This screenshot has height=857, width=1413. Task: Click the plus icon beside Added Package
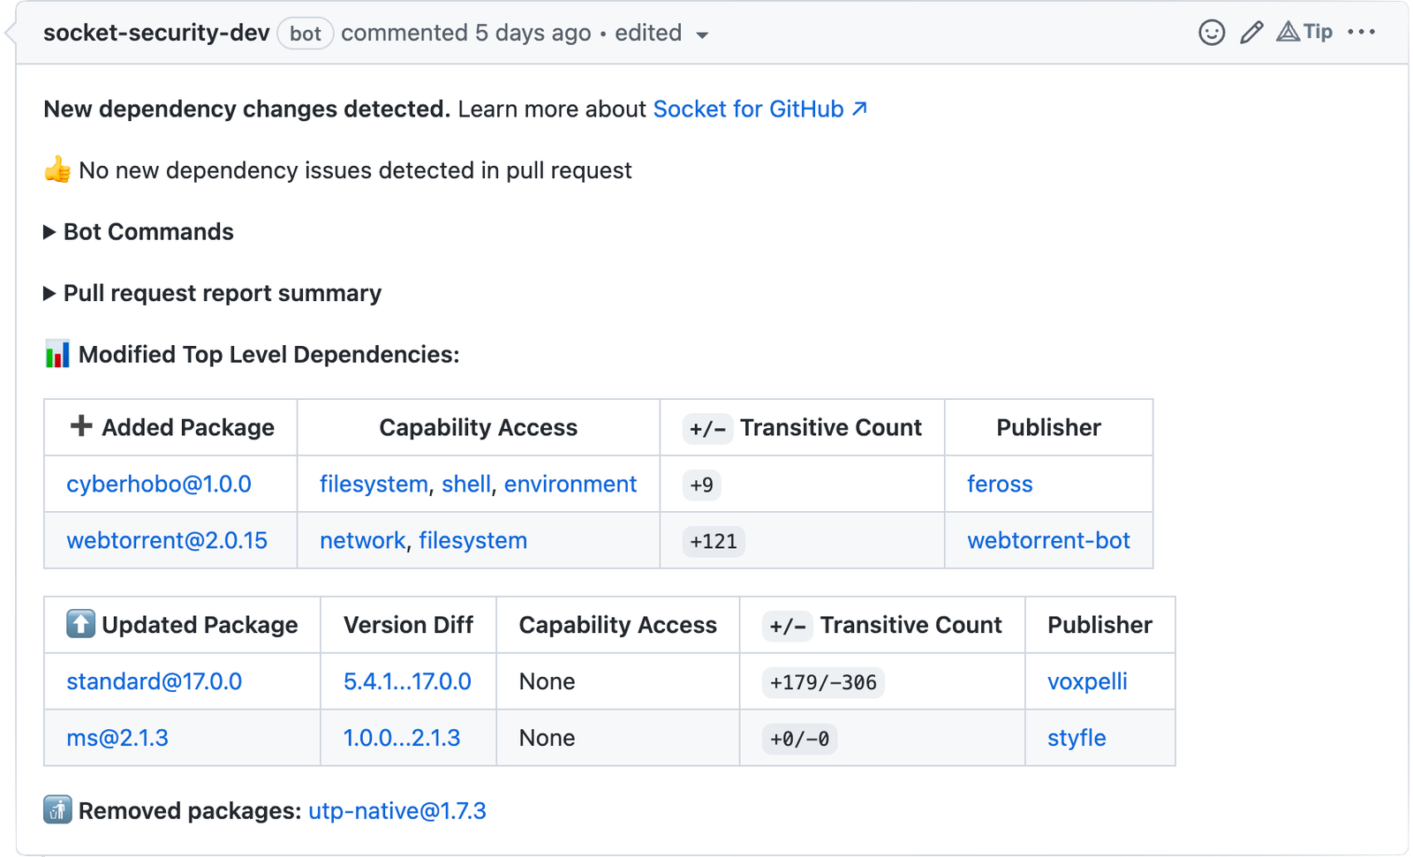81,425
